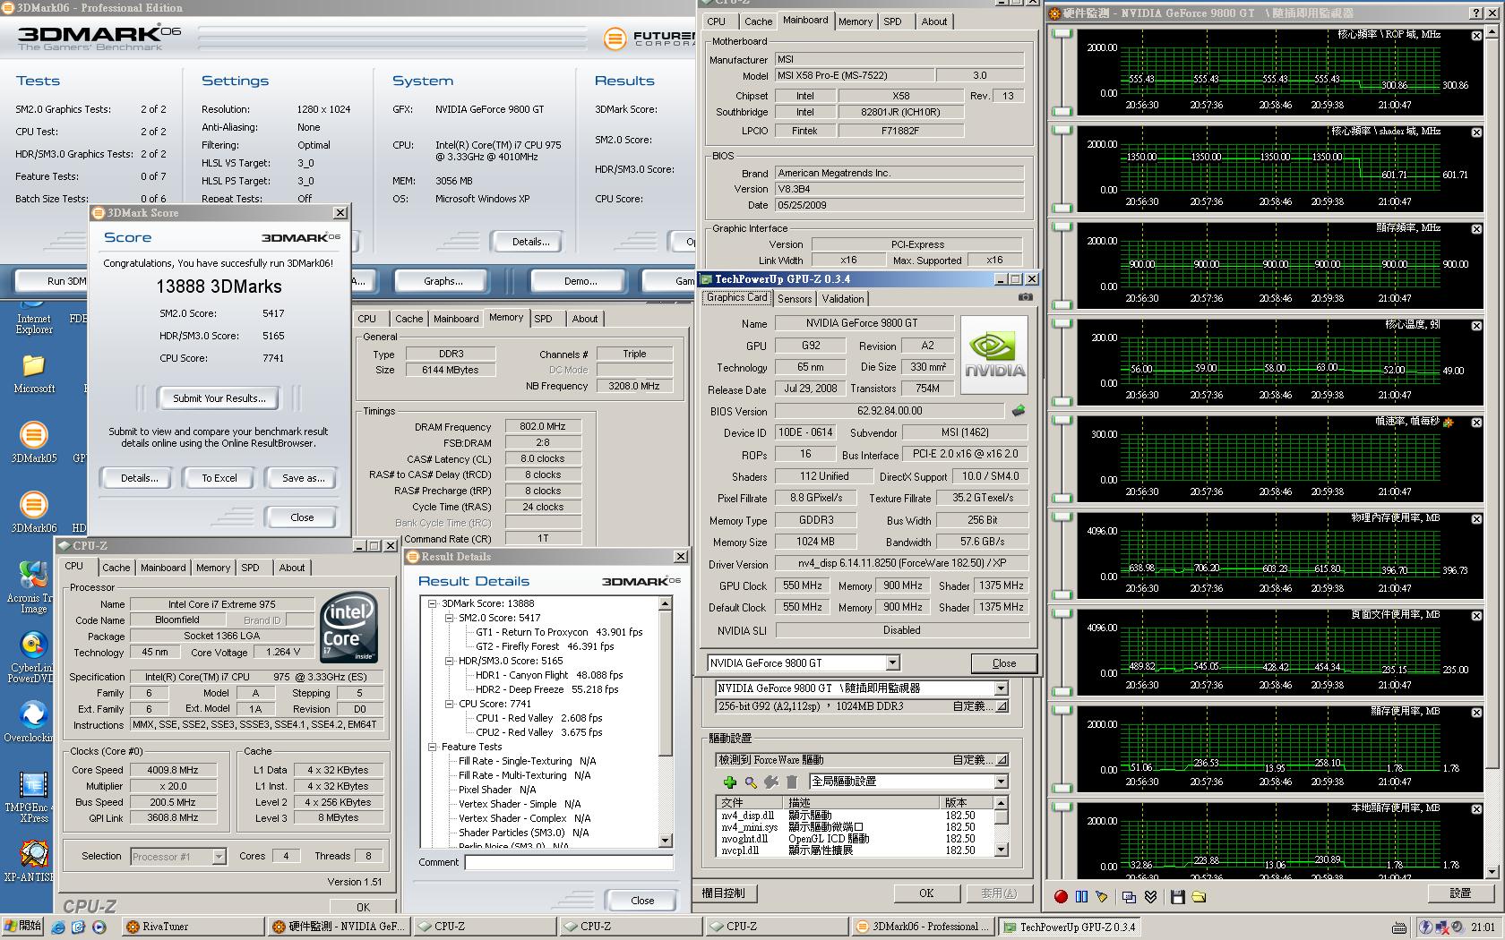Pause hardware monitoring with the pause icon

(1081, 896)
